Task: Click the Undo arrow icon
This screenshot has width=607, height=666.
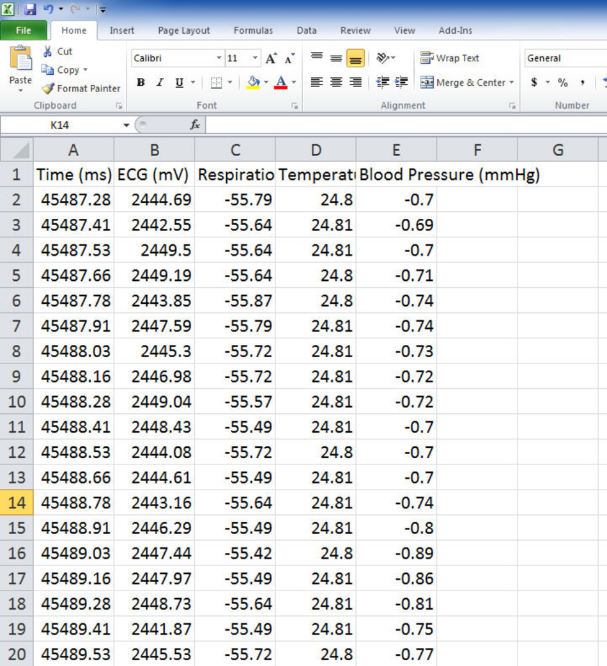Action: coord(49,10)
